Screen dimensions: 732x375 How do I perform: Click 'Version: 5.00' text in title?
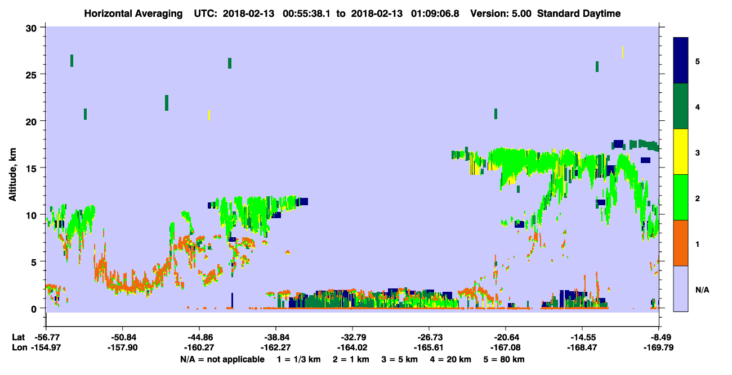pyautogui.click(x=500, y=13)
